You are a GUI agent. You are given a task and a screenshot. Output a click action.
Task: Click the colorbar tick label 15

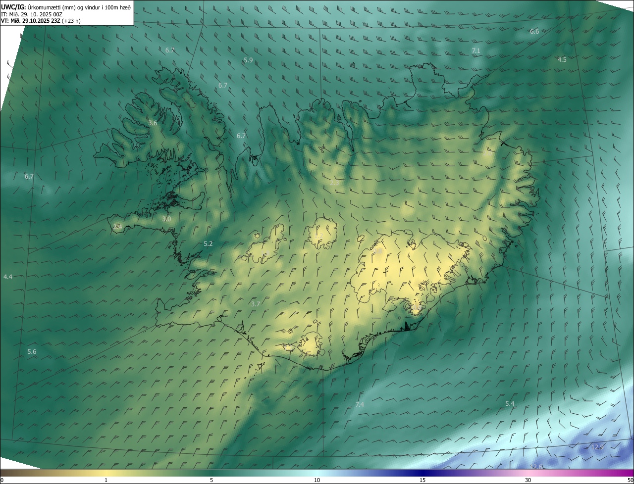click(423, 481)
